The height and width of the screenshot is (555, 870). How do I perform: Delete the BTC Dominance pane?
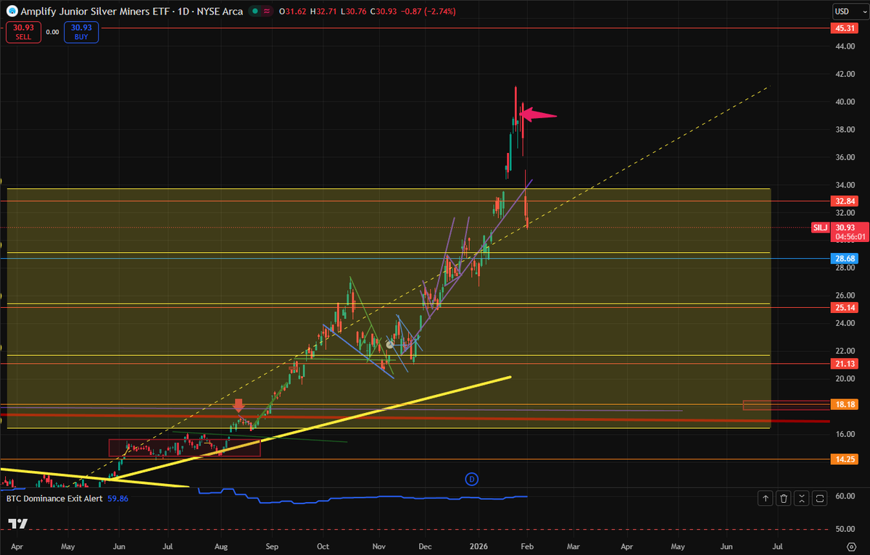(x=784, y=498)
